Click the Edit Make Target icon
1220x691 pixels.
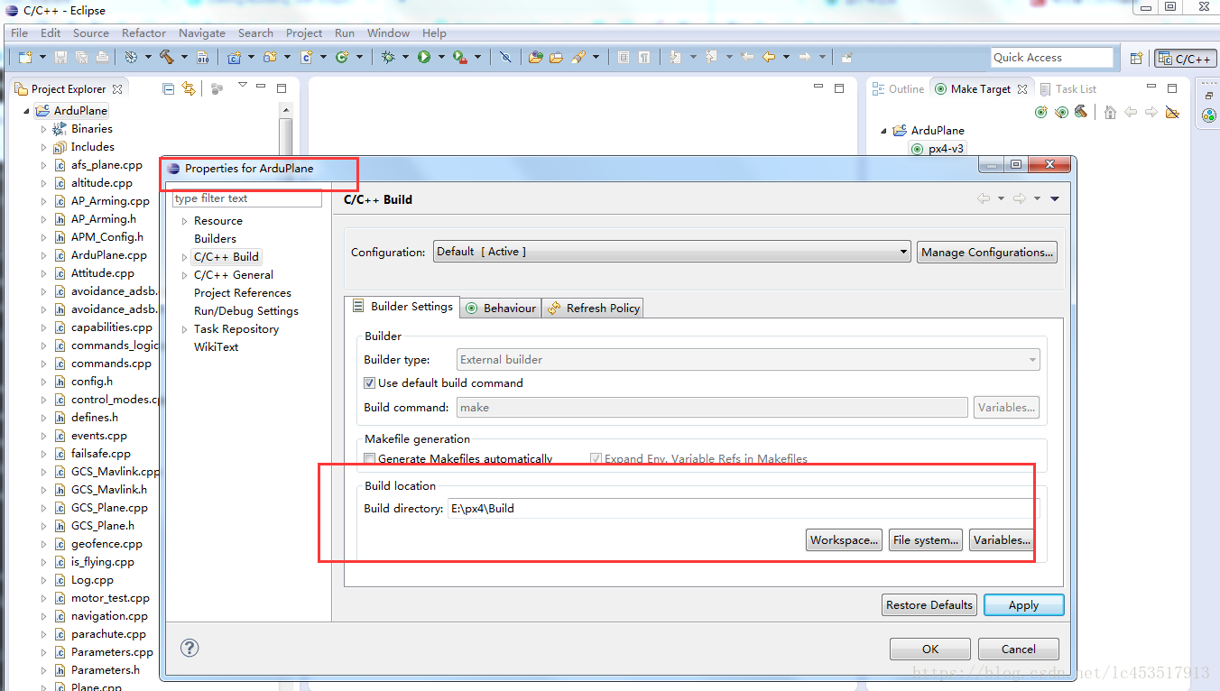pos(1061,112)
